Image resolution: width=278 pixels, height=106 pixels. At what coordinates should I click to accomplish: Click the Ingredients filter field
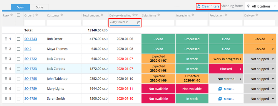(x=192, y=23)
